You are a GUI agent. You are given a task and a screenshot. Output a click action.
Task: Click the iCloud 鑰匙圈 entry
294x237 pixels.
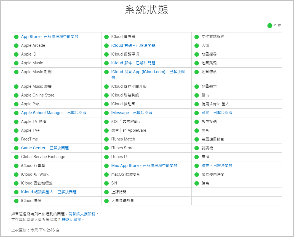123,104
